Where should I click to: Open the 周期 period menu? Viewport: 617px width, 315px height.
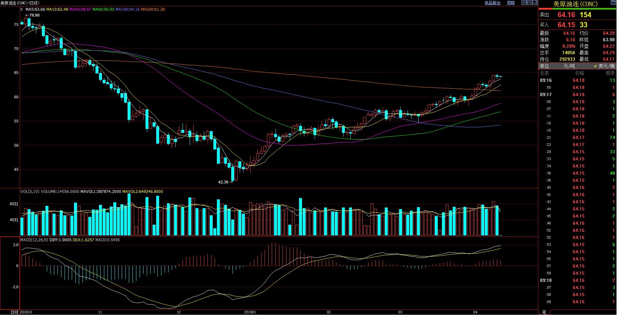pyautogui.click(x=511, y=3)
